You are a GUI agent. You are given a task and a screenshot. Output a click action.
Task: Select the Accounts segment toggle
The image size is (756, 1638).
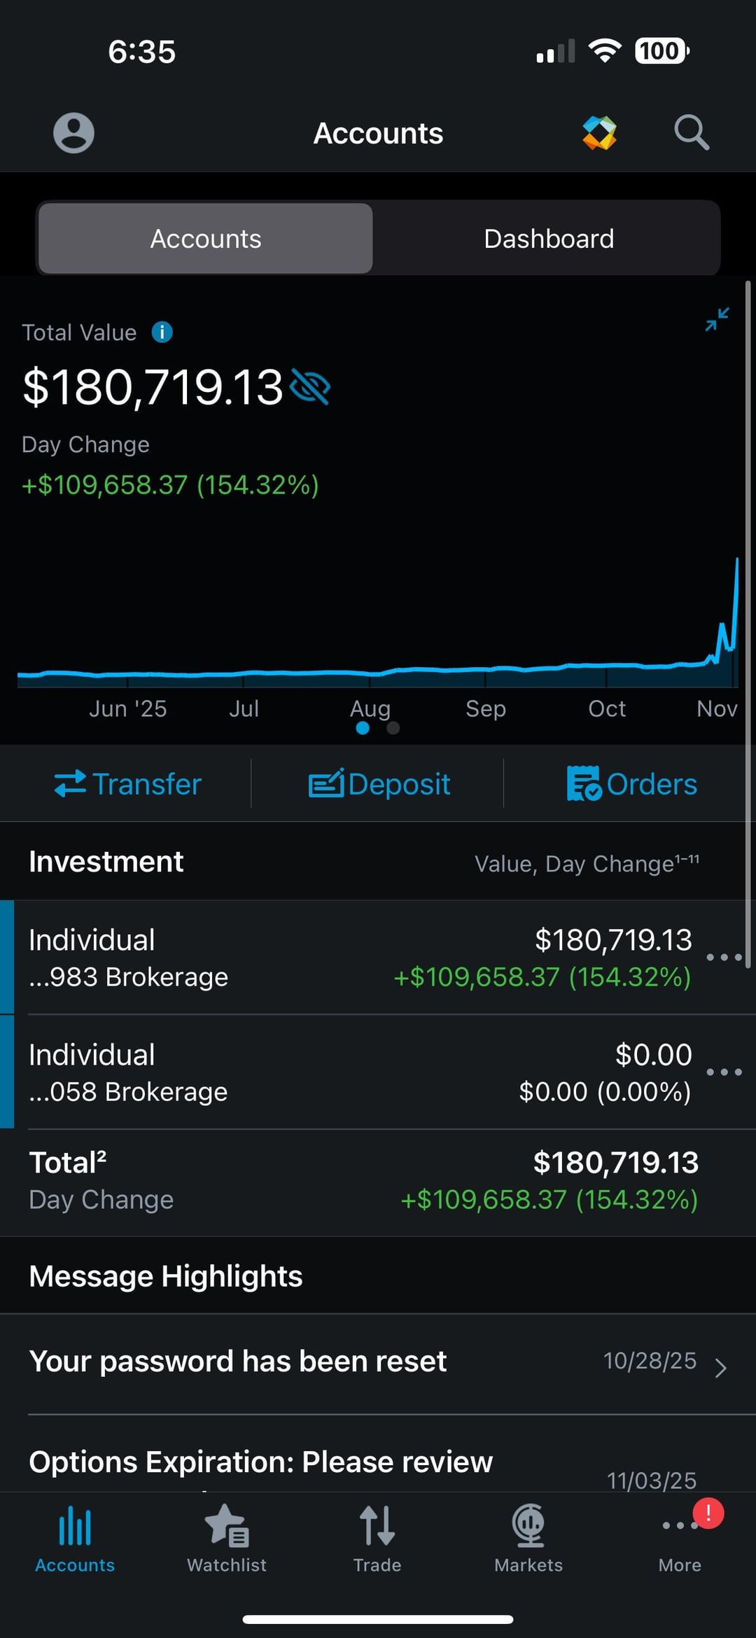coord(206,239)
